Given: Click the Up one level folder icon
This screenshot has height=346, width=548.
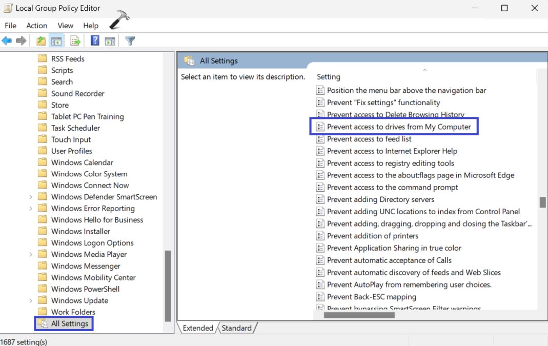Looking at the screenshot, I should (41, 40).
